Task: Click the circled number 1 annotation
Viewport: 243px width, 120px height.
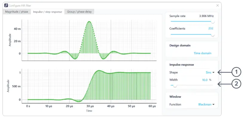Action: coord(236,72)
